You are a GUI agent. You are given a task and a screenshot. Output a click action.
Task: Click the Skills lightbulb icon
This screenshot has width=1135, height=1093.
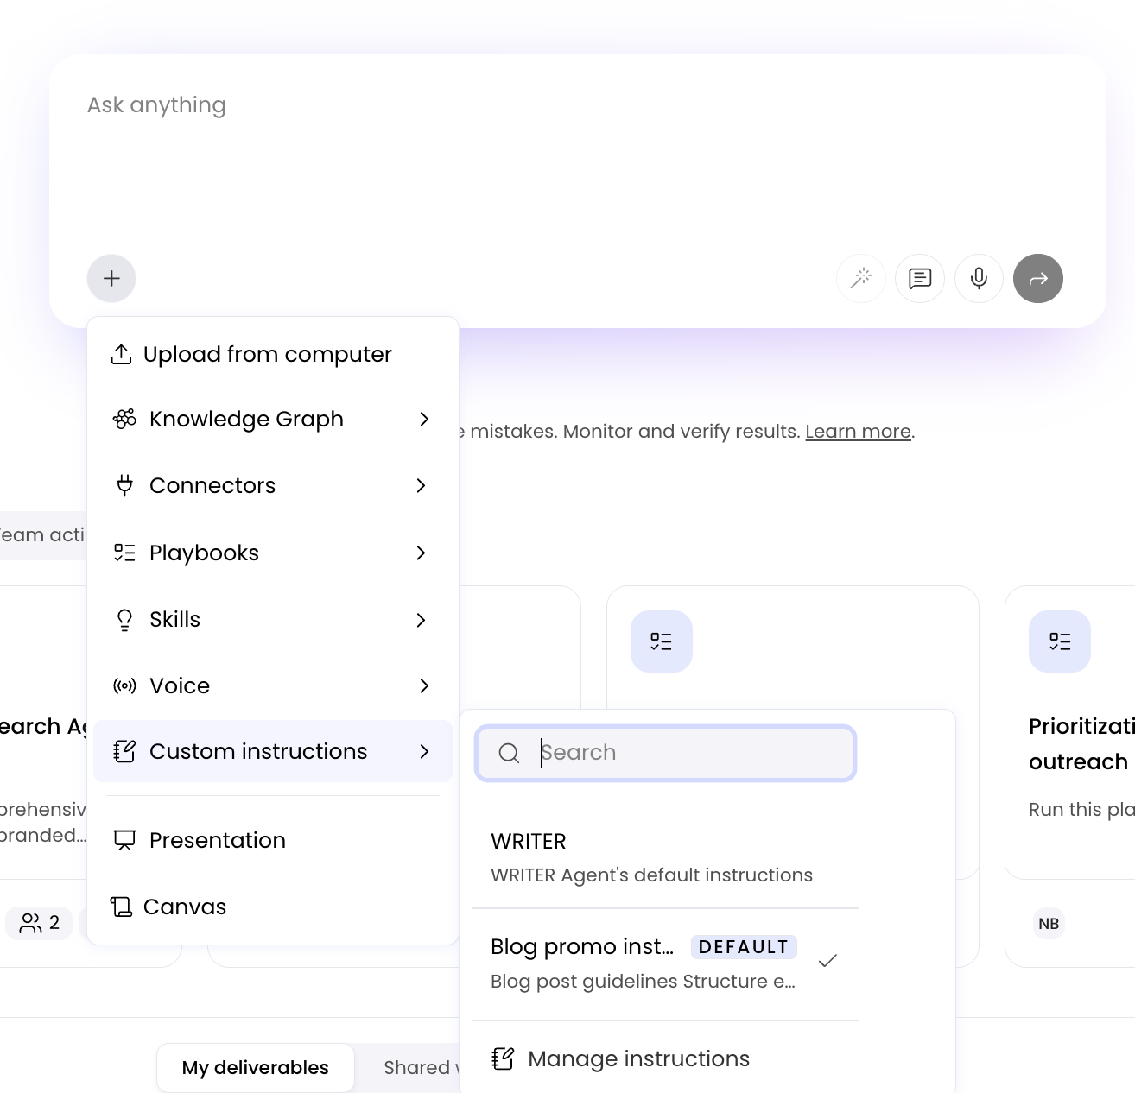124,620
